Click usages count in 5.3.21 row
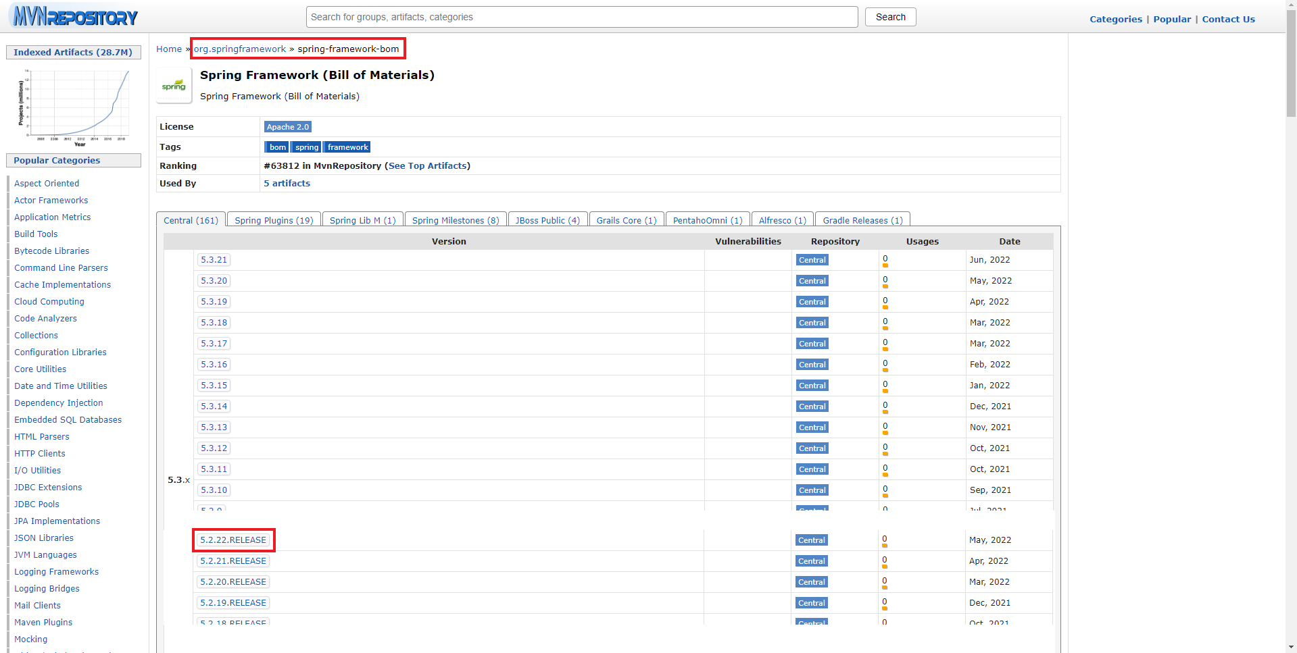This screenshot has height=653, width=1297. 885,260
